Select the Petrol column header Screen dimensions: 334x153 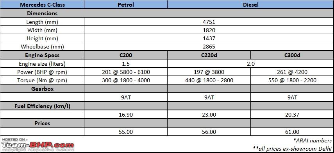pos(126,5)
